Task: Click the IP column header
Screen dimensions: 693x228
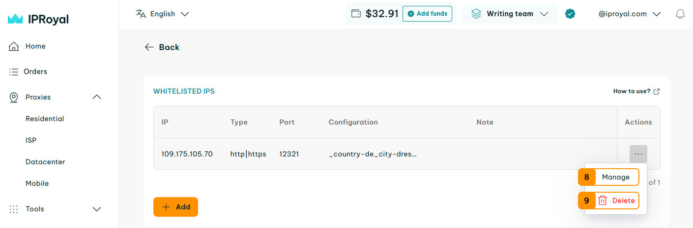Action: coord(165,122)
